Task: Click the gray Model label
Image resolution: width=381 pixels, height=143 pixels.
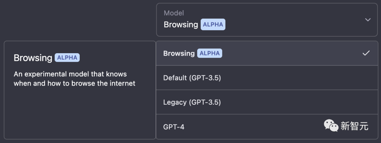Action: point(174,13)
